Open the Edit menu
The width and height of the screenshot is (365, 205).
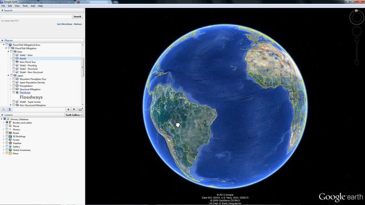pos(10,6)
